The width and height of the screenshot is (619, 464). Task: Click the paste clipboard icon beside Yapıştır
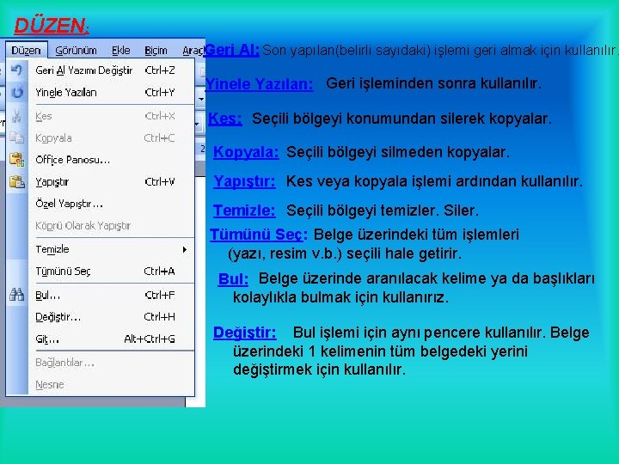16,182
